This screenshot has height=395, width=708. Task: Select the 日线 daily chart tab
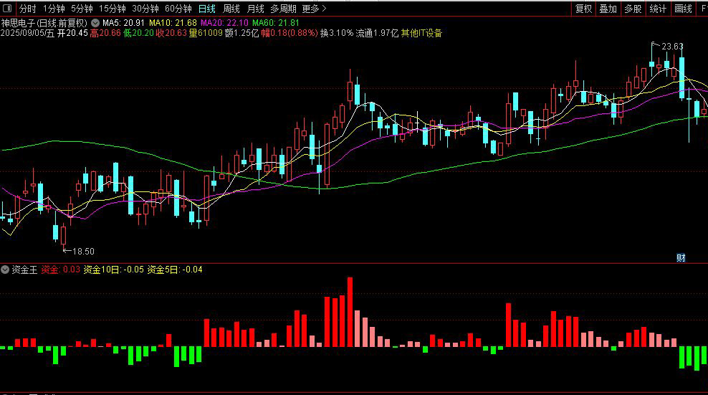[x=206, y=9]
